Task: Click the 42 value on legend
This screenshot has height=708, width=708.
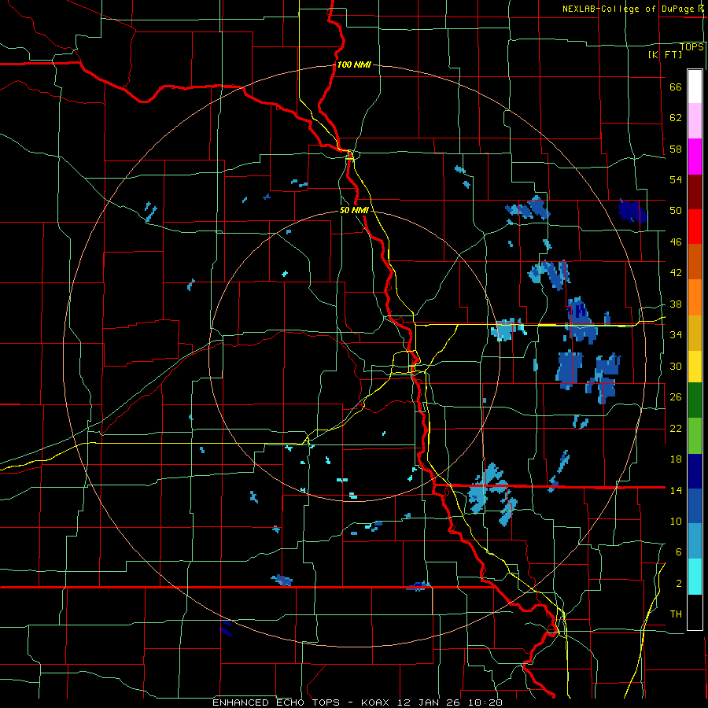Action: [676, 273]
